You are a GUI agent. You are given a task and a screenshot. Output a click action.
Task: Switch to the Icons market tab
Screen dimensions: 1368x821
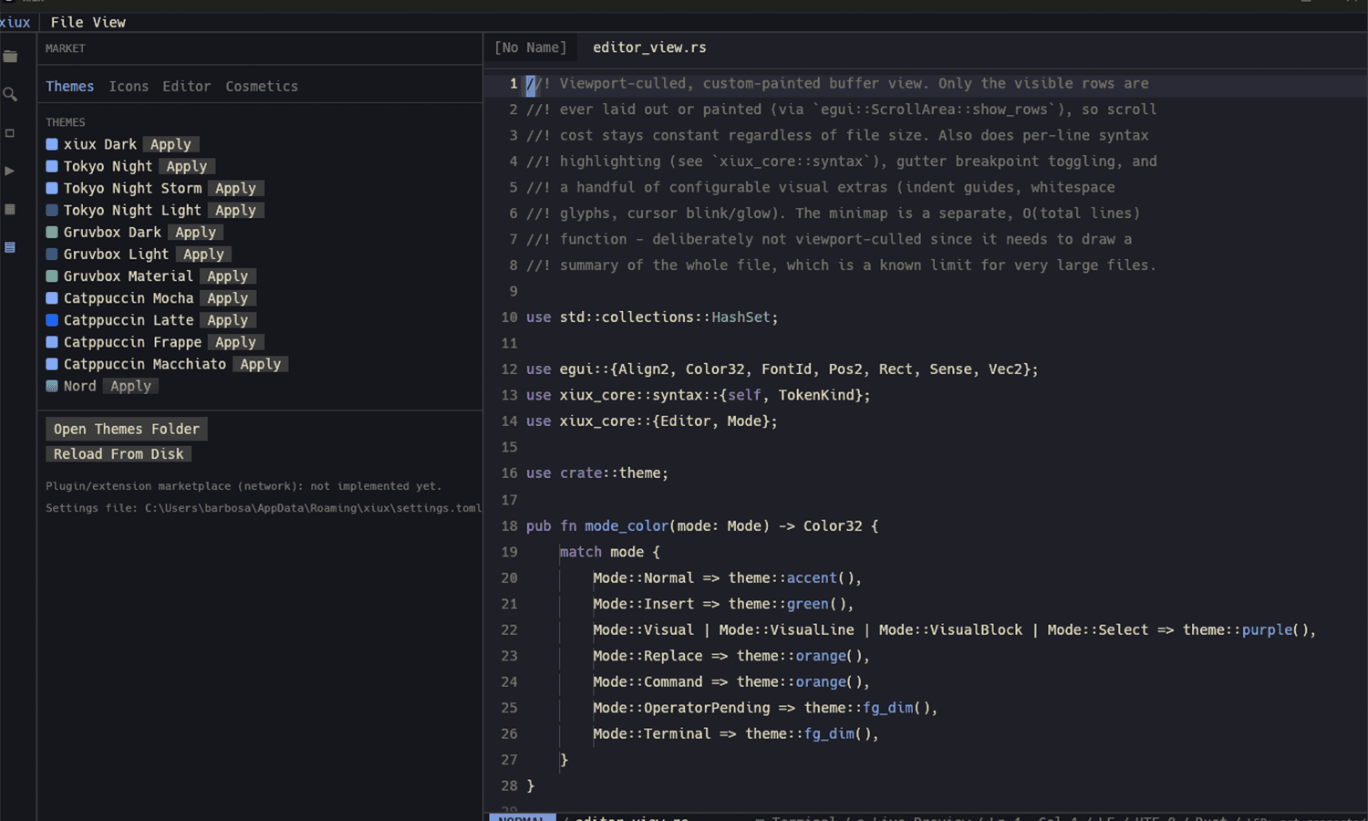pos(129,86)
